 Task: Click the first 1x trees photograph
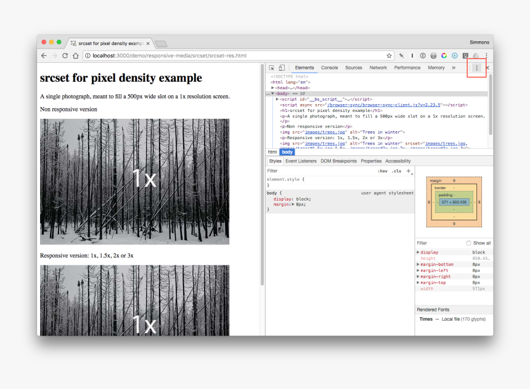[x=134, y=182]
